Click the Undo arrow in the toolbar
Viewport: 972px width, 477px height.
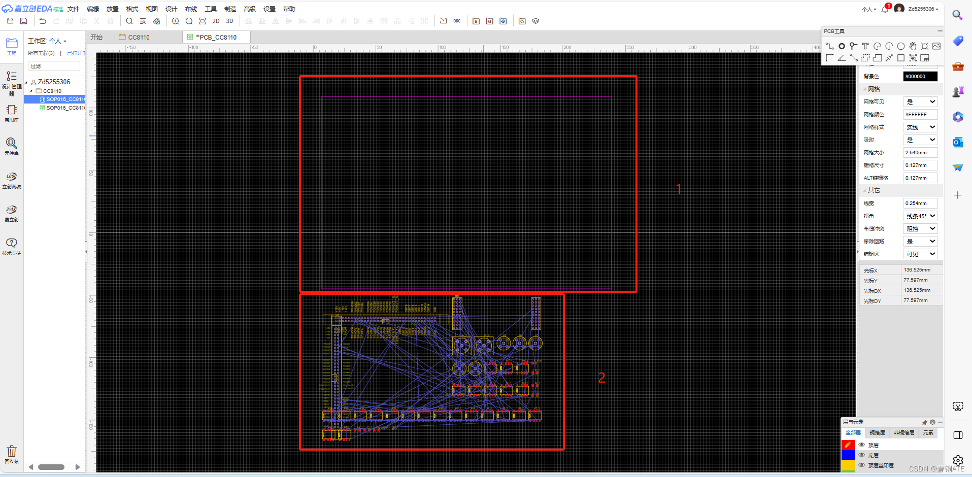pyautogui.click(x=43, y=21)
